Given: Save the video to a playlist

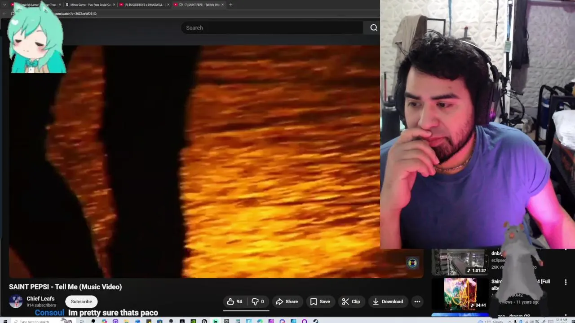Looking at the screenshot, I should click(x=320, y=301).
